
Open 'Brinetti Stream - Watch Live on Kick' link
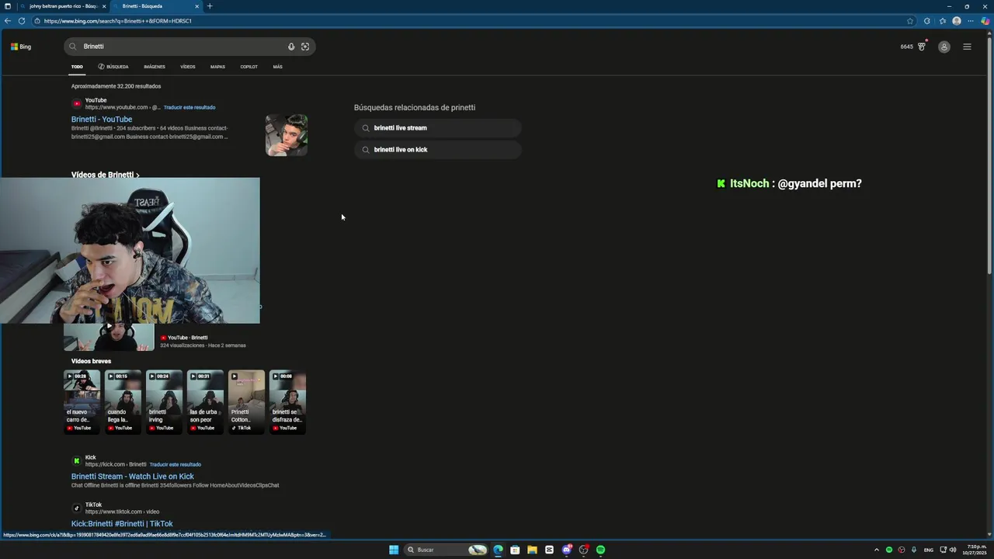[133, 477]
